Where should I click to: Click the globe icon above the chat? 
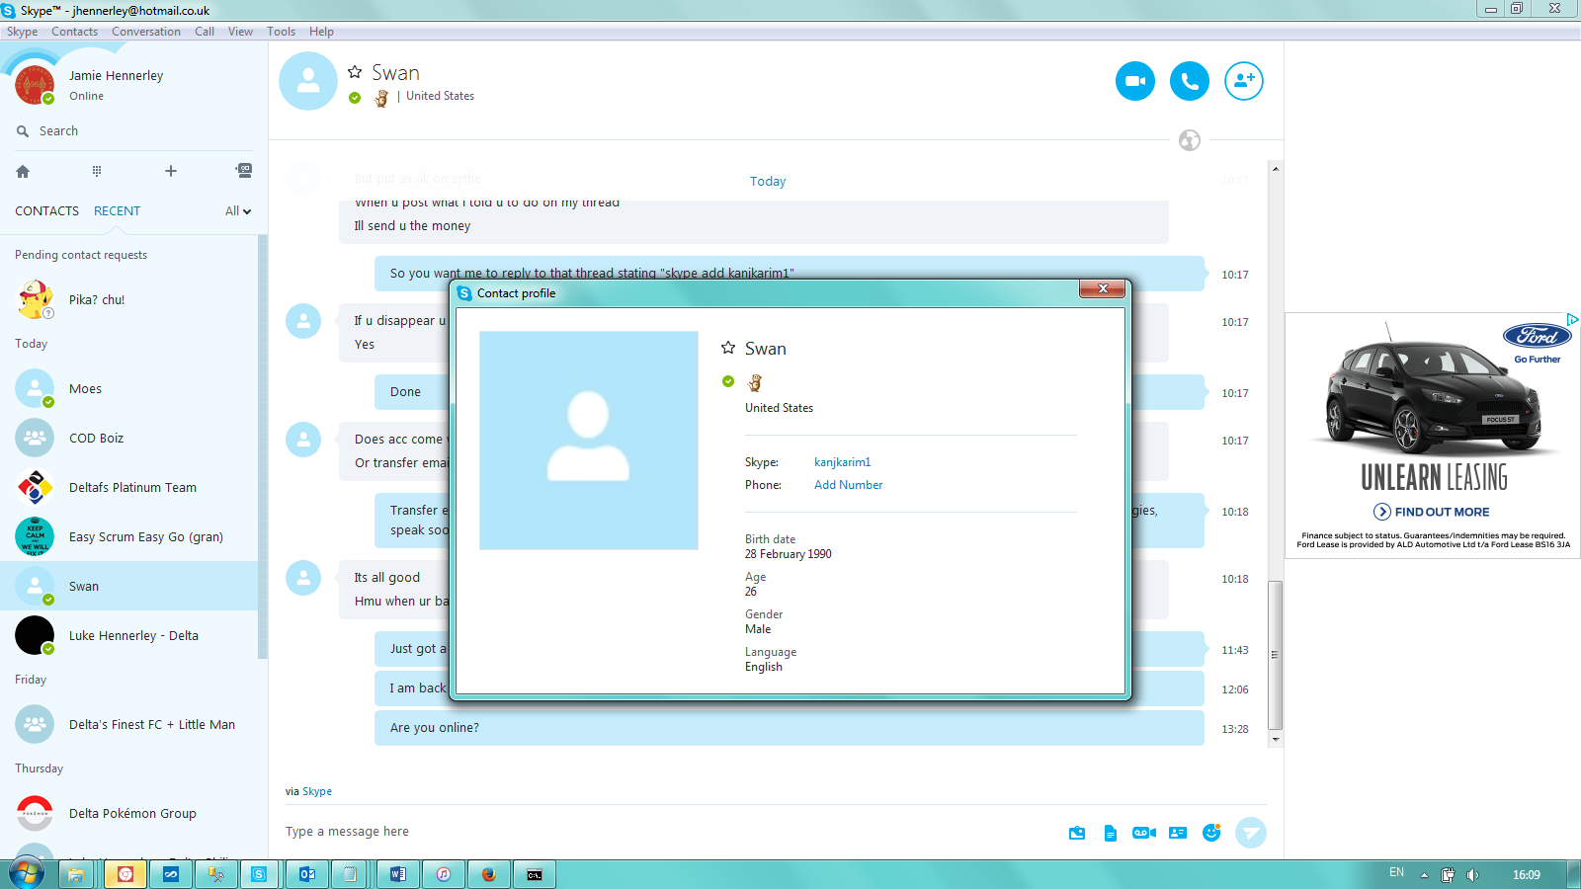point(1190,140)
